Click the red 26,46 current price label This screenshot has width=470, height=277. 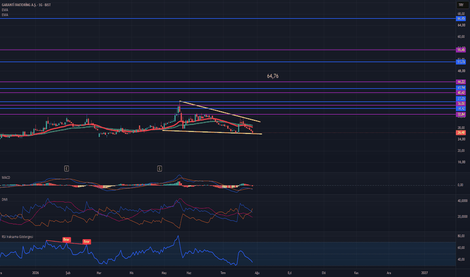(x=461, y=132)
